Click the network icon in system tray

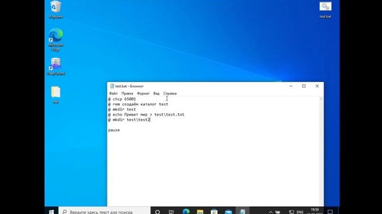click(291, 212)
